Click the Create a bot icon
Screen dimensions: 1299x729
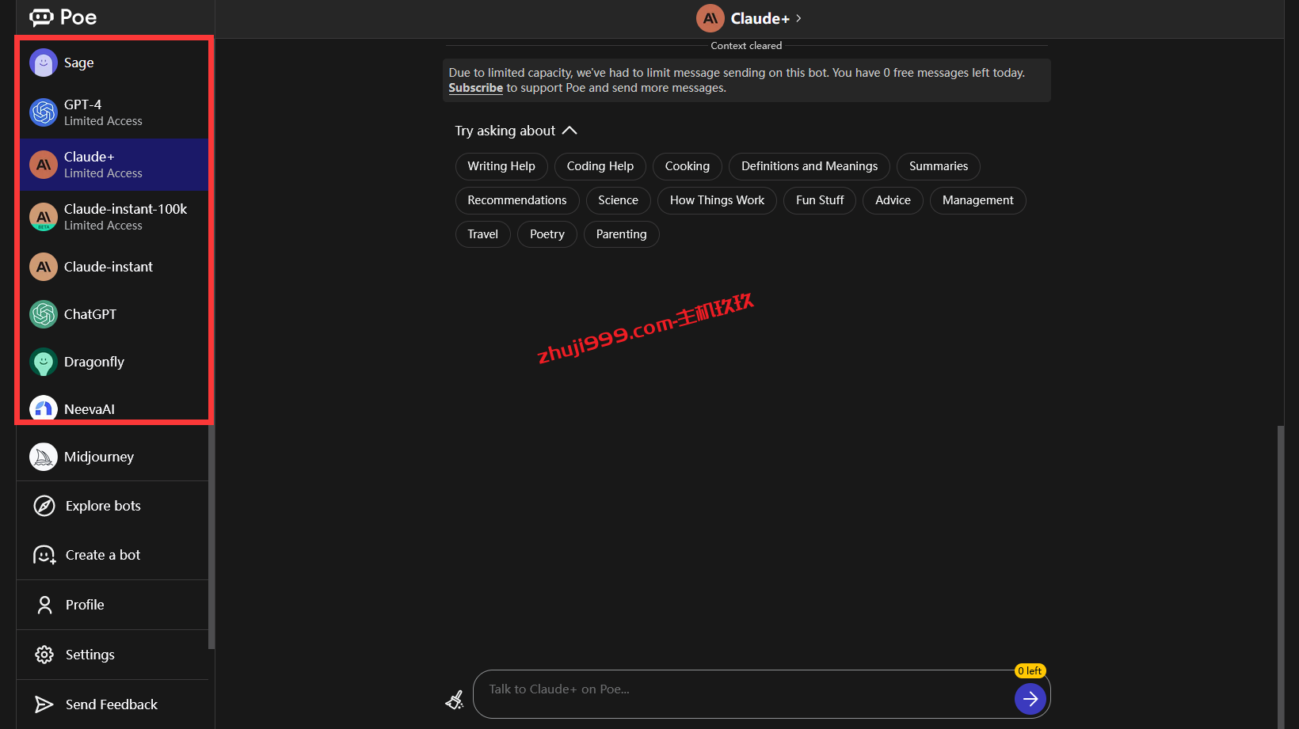(x=44, y=555)
